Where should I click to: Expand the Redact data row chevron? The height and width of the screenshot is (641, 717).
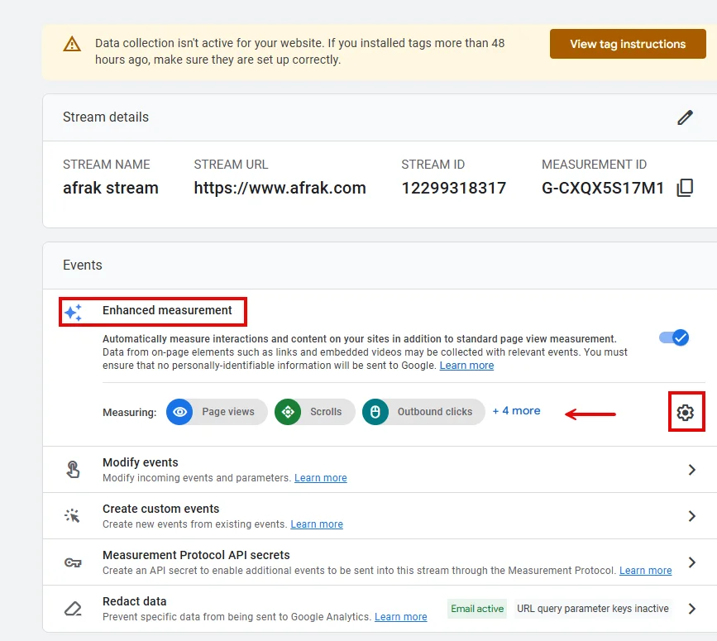coord(692,609)
